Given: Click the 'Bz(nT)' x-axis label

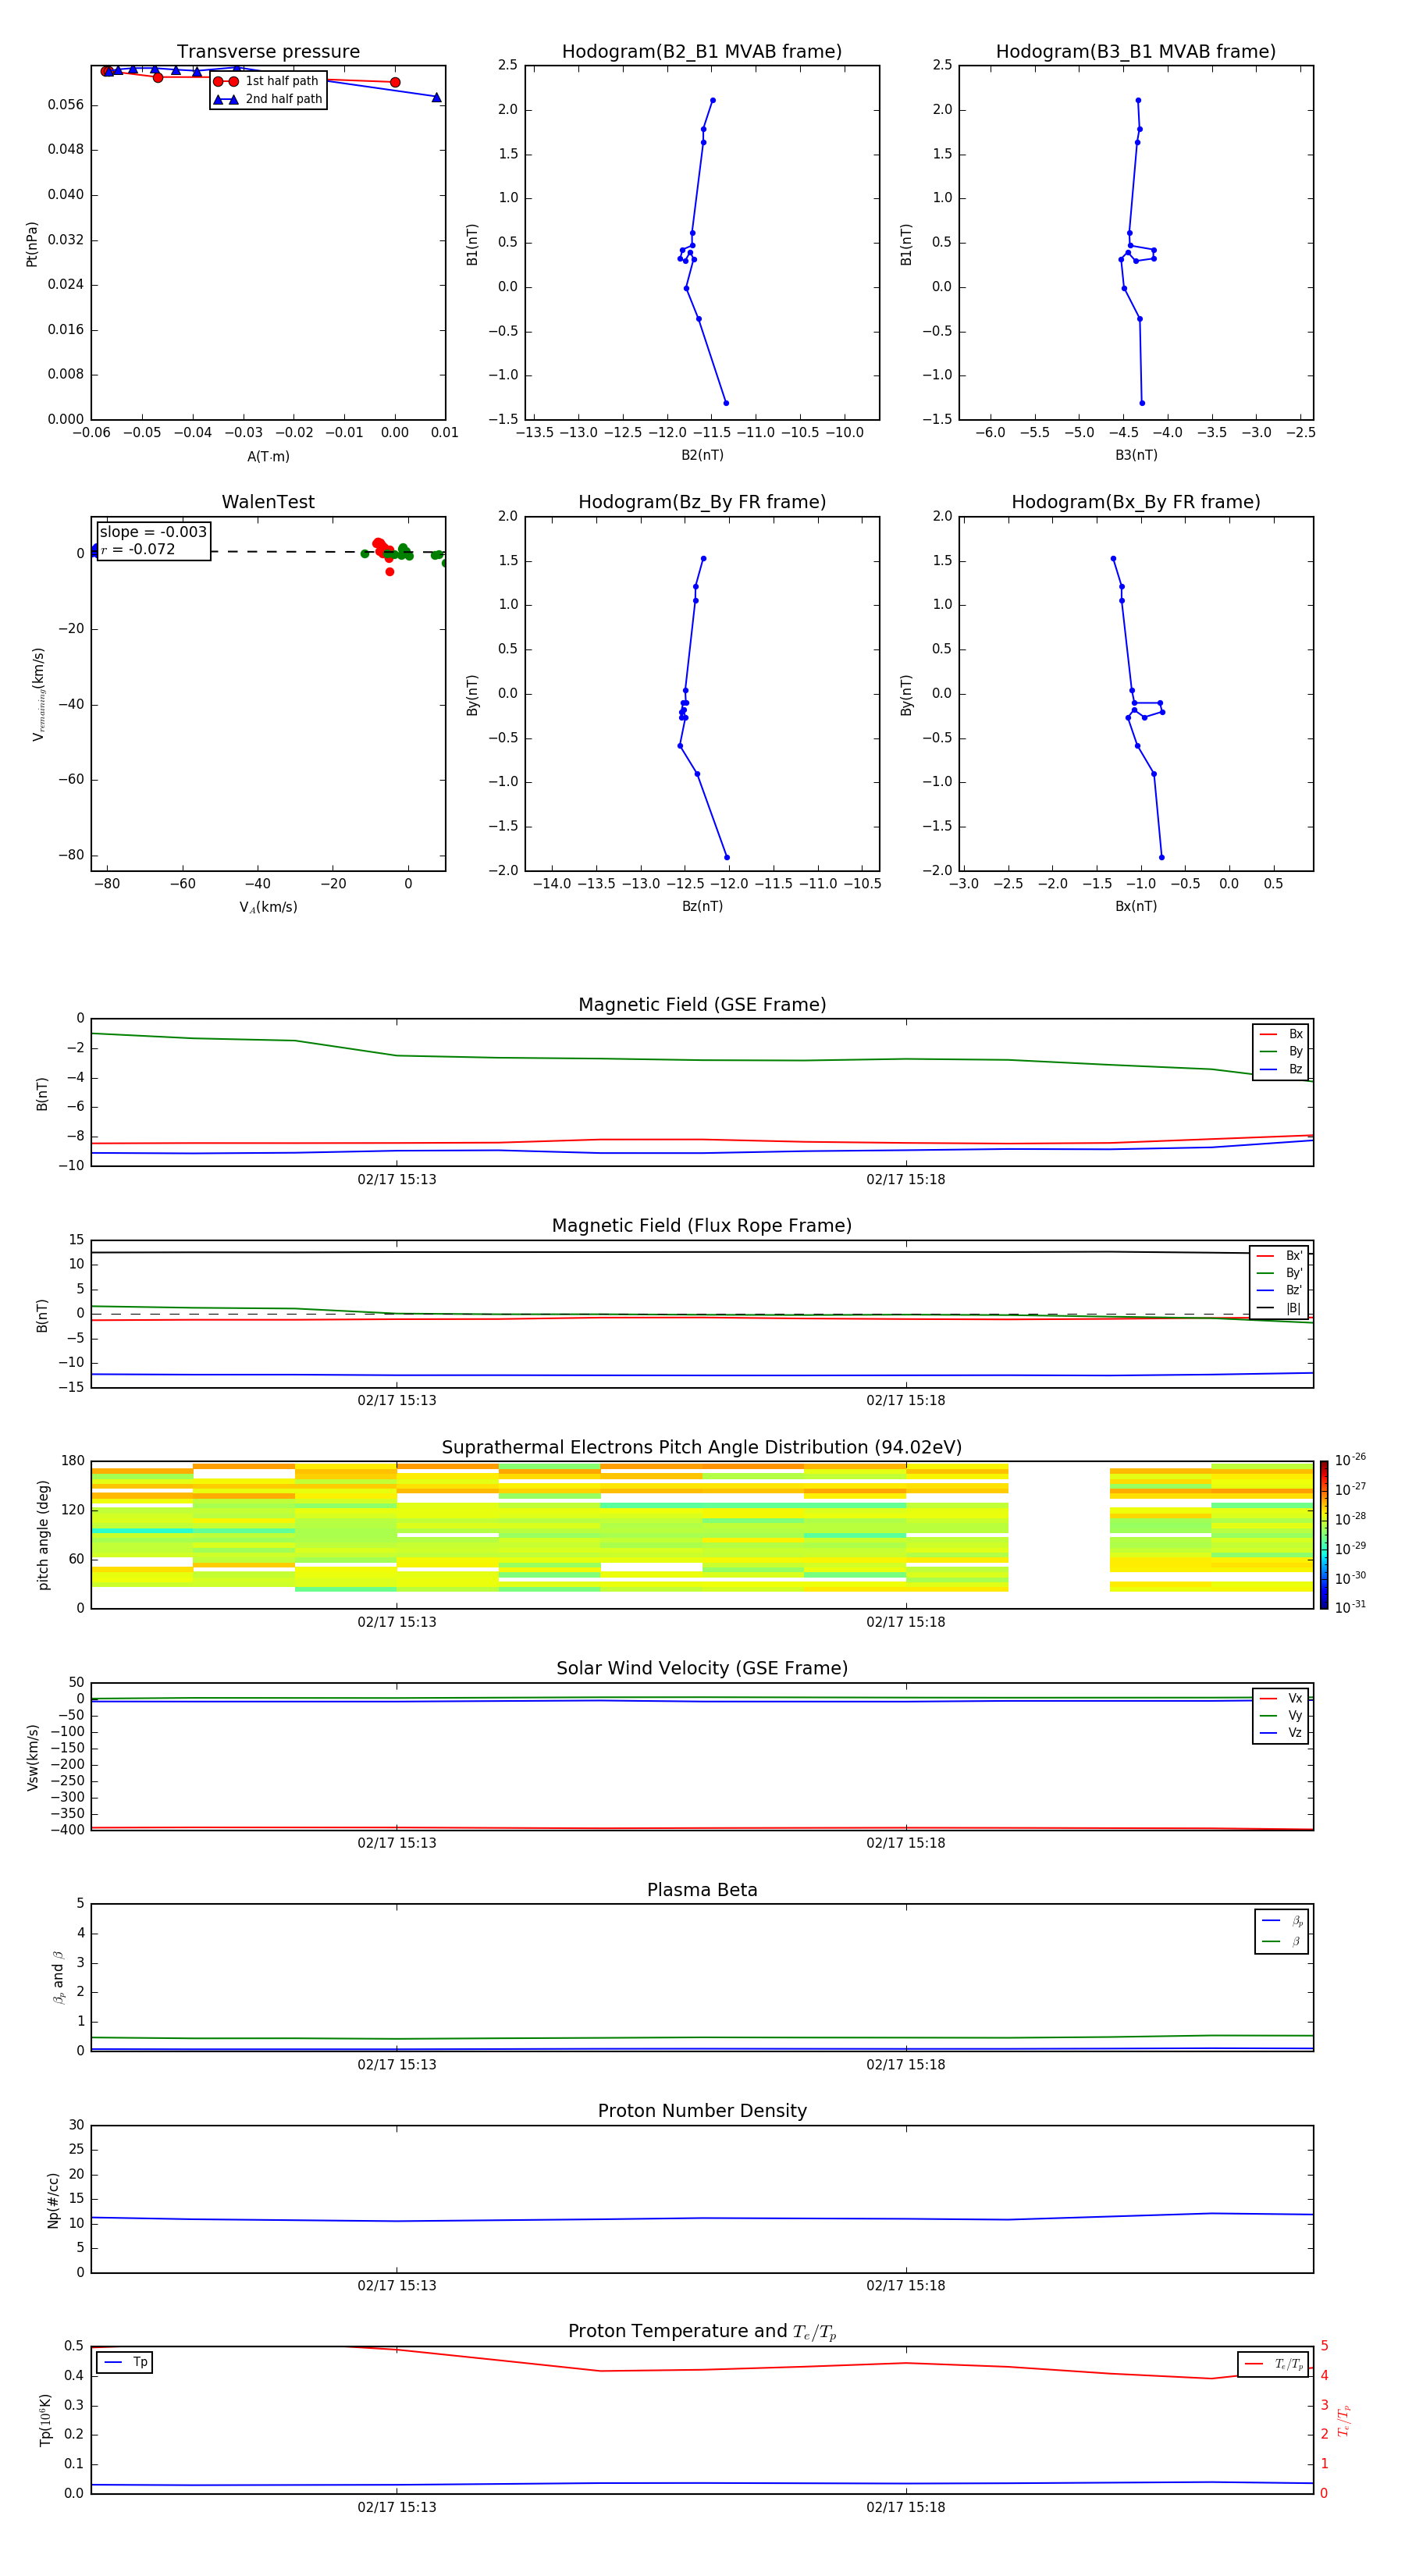Looking at the screenshot, I should [702, 906].
